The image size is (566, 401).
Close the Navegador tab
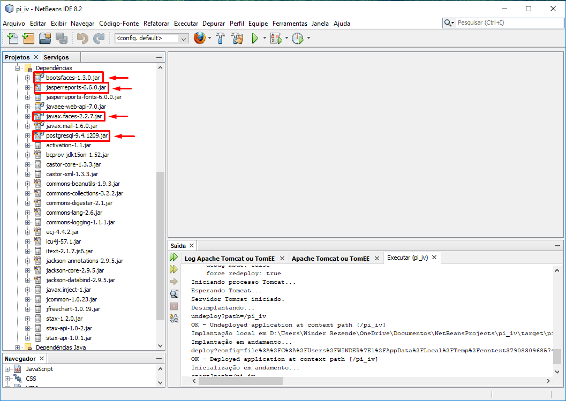coord(42,358)
